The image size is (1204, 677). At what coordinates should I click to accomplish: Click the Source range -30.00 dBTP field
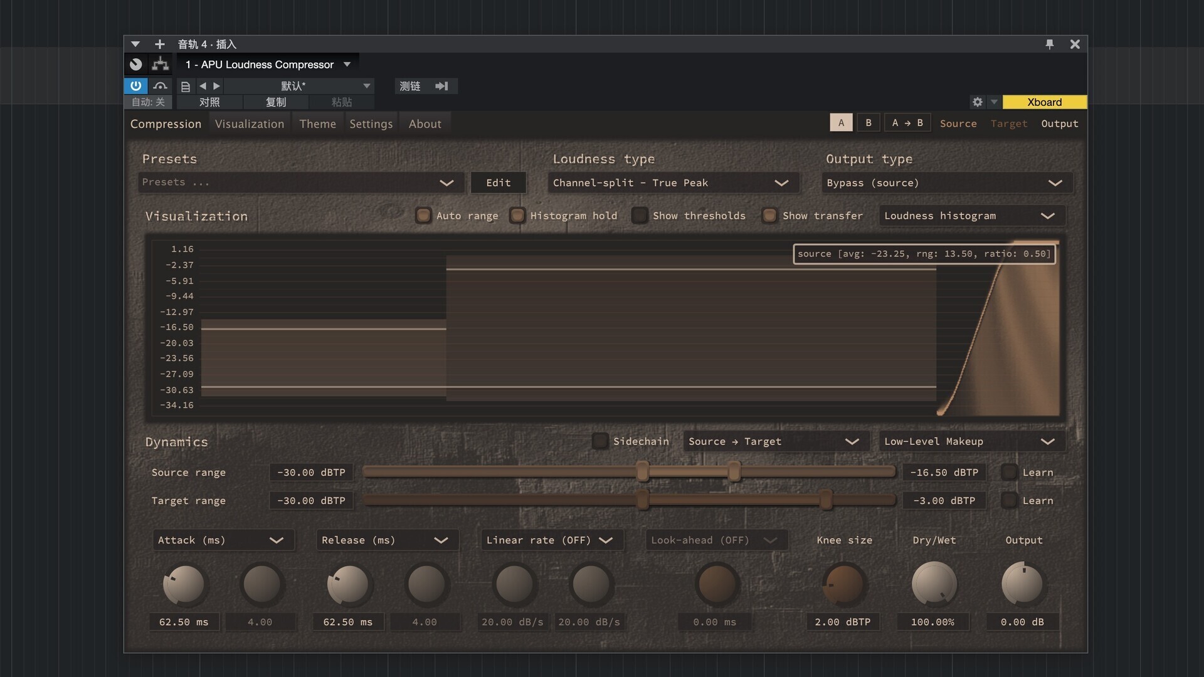click(x=311, y=472)
